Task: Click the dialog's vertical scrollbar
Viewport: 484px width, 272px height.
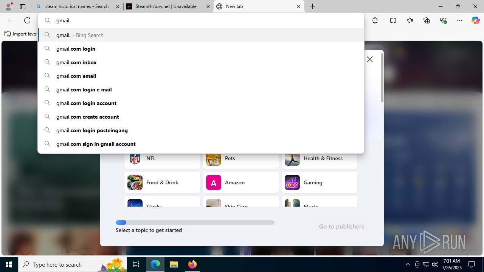Action: pyautogui.click(x=382, y=77)
